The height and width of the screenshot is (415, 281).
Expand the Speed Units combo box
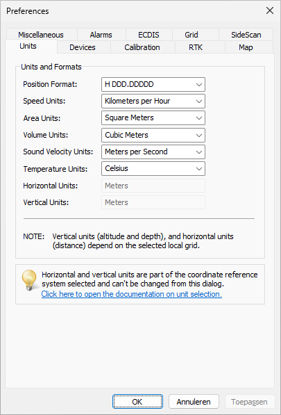tap(153, 101)
